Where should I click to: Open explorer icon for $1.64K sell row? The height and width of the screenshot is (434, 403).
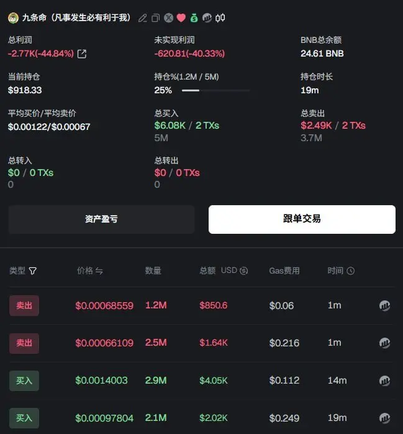coord(384,343)
